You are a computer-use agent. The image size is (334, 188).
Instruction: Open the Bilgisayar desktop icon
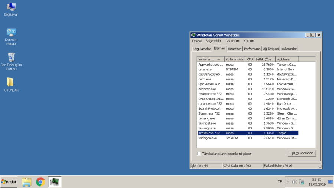11,7
